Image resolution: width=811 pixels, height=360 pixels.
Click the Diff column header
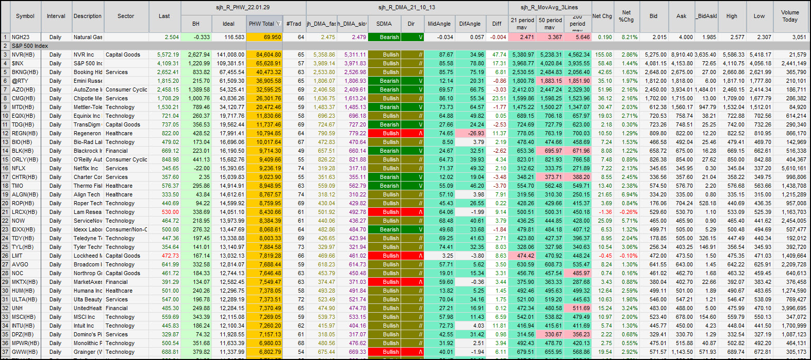click(x=496, y=24)
